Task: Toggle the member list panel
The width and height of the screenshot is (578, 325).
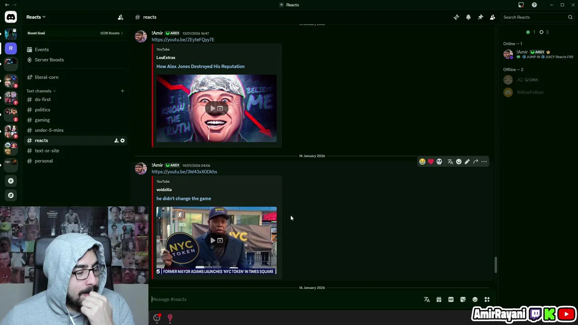Action: (x=493, y=17)
